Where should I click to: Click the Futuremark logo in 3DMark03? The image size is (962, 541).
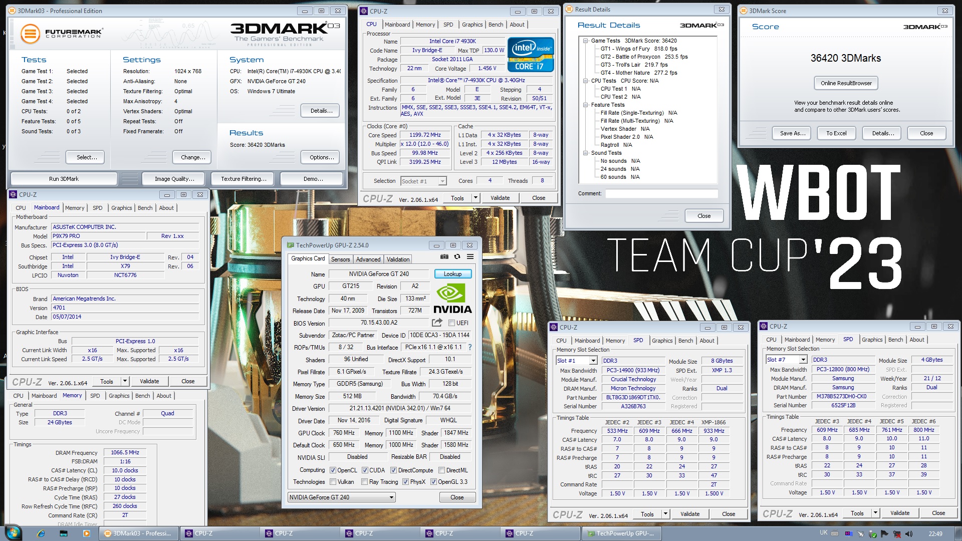click(61, 34)
